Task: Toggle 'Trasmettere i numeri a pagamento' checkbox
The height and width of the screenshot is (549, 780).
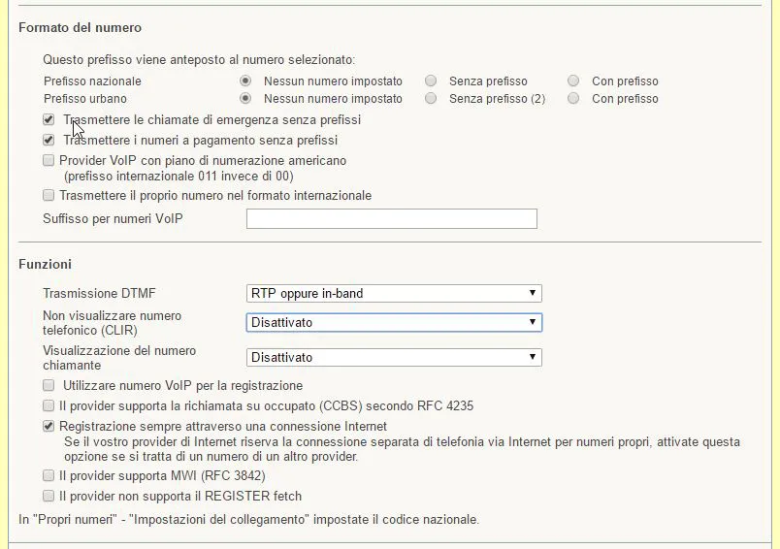Action: click(49, 141)
